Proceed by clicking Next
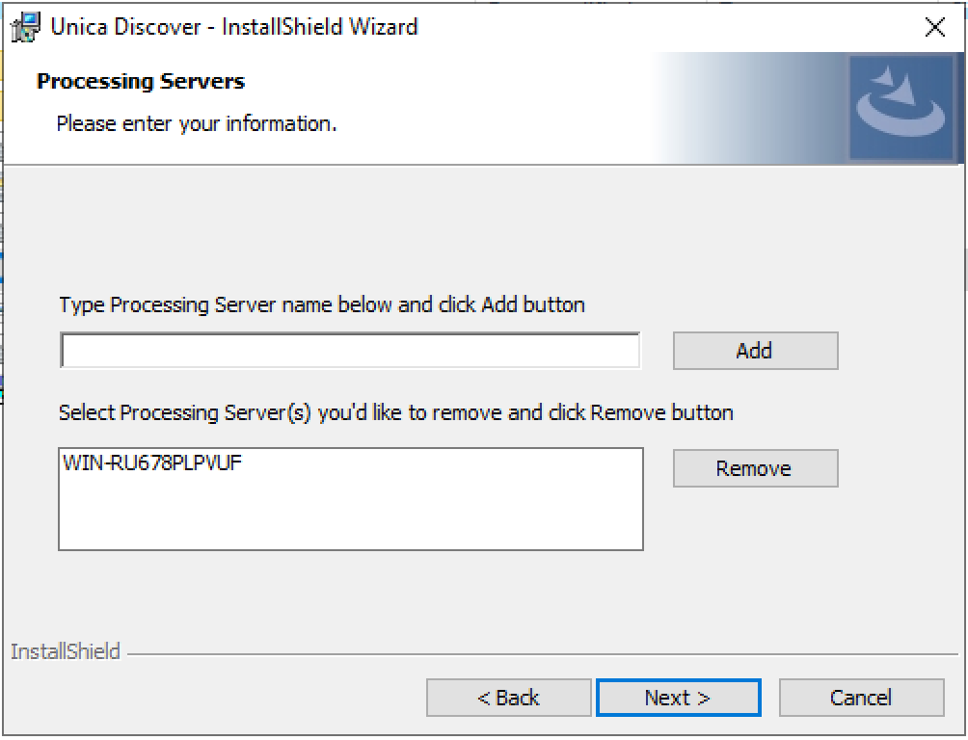The image size is (968, 740). click(x=678, y=698)
